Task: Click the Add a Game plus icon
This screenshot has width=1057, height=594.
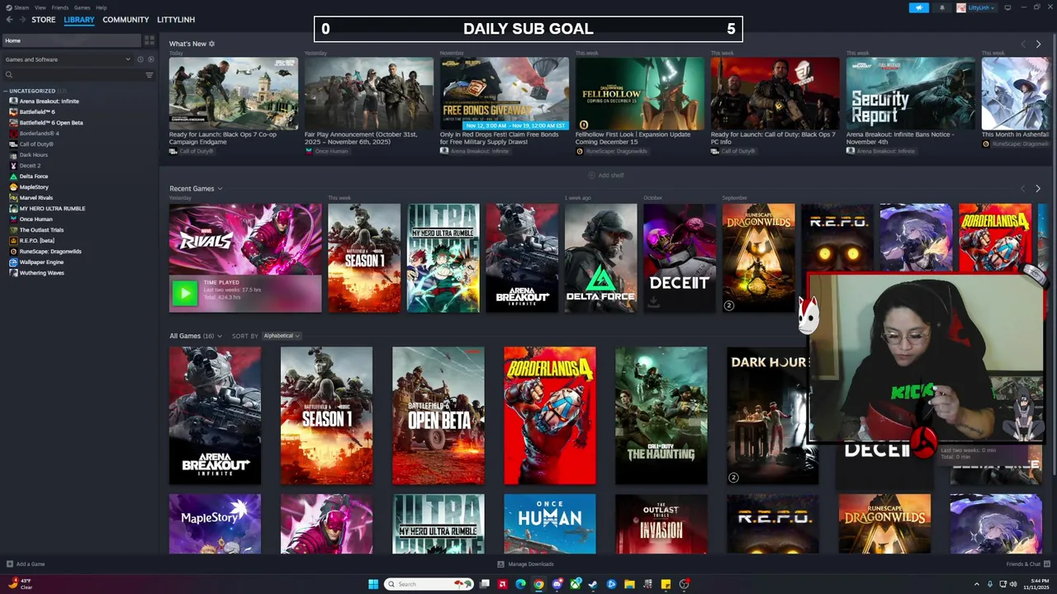Action: 9,564
